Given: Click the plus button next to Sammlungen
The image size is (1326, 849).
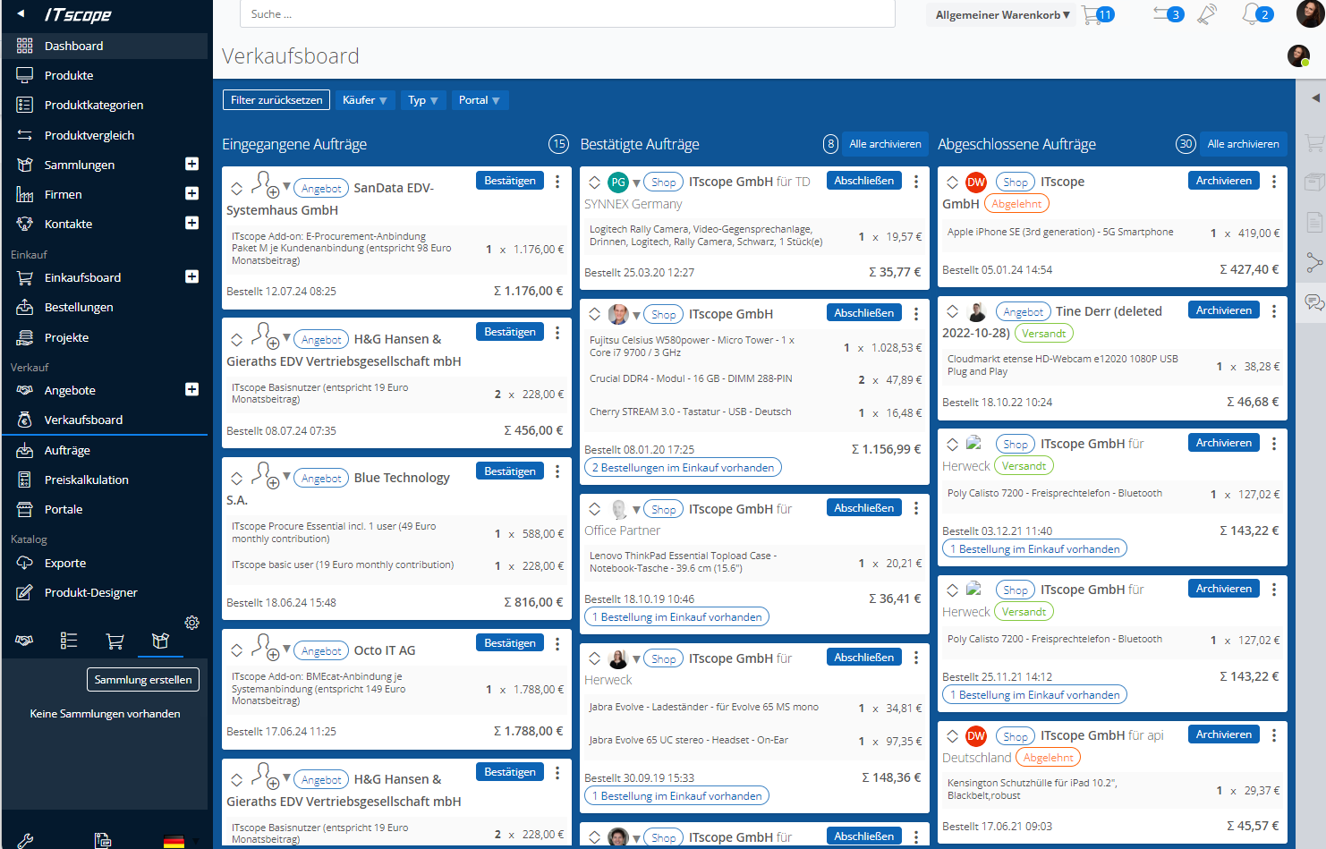Looking at the screenshot, I should click(x=191, y=164).
